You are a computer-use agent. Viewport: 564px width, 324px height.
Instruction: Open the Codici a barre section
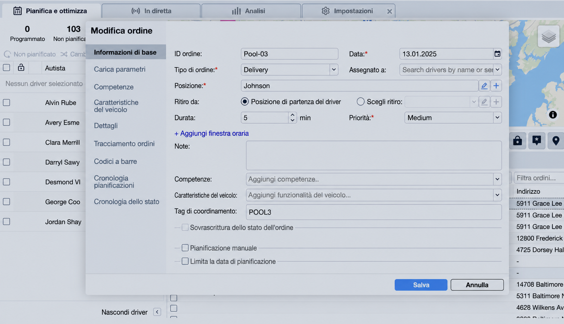[x=115, y=161]
